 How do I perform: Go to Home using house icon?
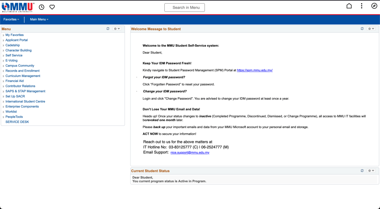tap(349, 6)
